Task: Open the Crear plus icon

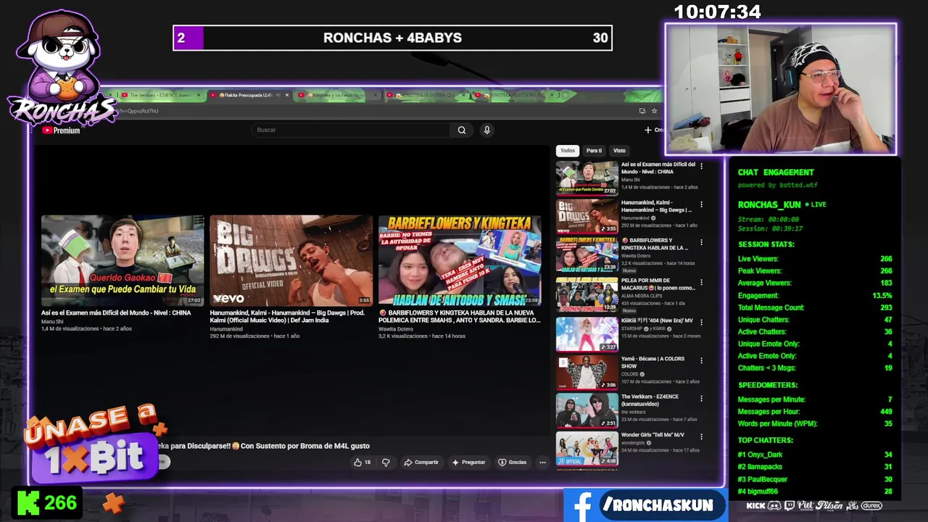Action: coord(647,130)
